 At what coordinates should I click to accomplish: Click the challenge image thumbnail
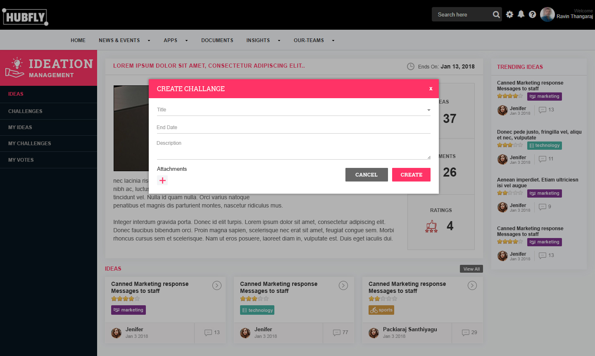tap(131, 128)
